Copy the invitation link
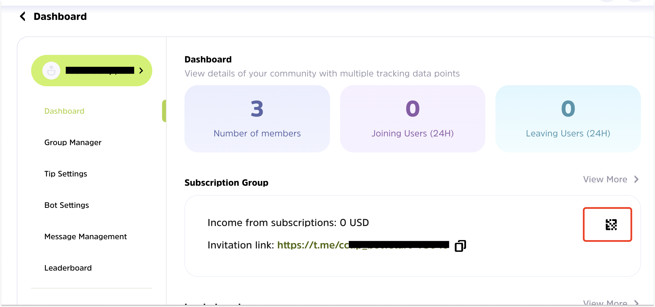The image size is (655, 307). tap(460, 246)
